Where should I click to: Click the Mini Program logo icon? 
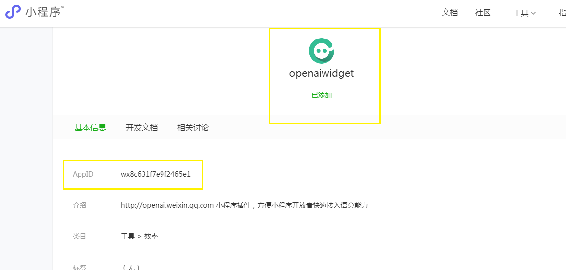(x=13, y=12)
